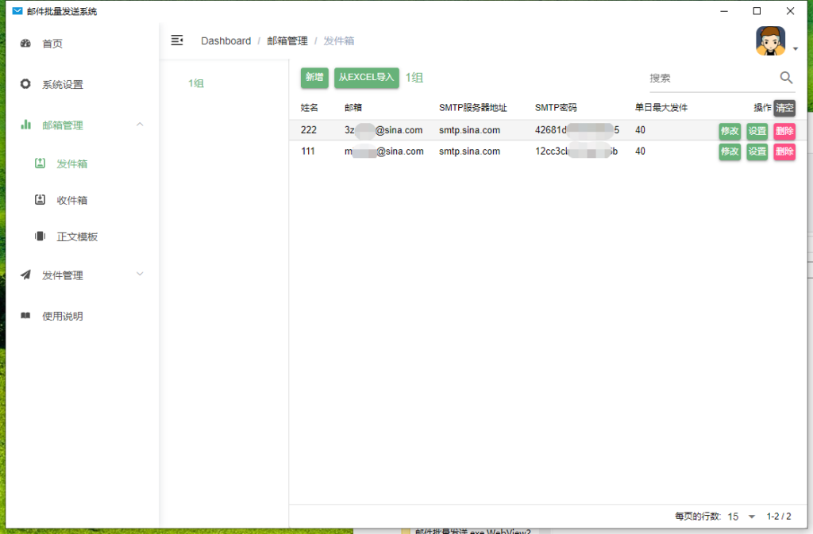
Task: Open the user avatar menu
Action: click(x=771, y=41)
